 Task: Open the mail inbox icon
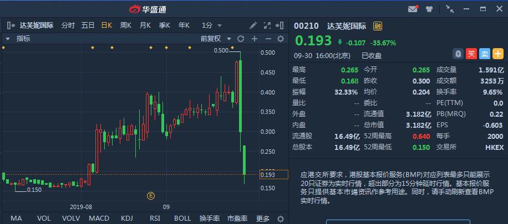(413, 9)
